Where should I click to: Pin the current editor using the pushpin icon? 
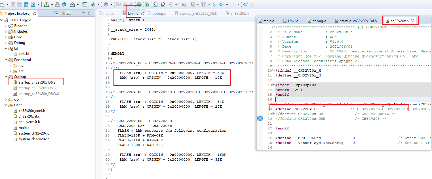click(132, 4)
